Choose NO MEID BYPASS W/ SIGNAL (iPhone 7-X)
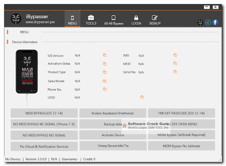 click(x=44, y=124)
